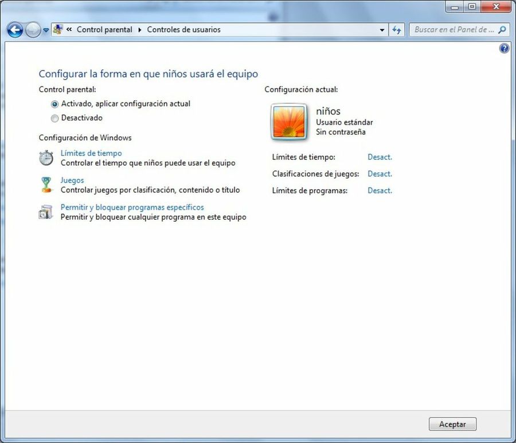This screenshot has width=516, height=443.
Task: Open recent pages dropdown next to navigation arrows
Action: (46, 30)
